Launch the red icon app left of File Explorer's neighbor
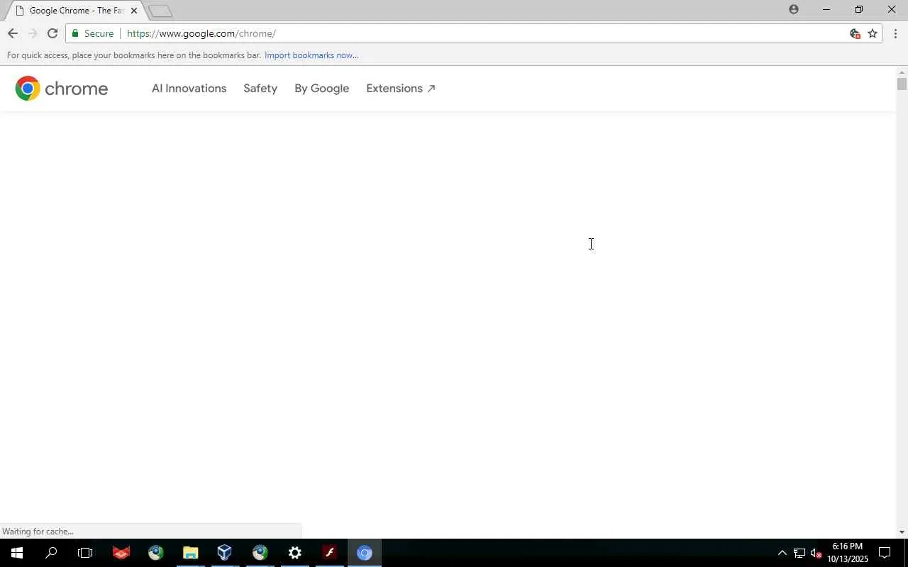908x567 pixels. [x=121, y=553]
